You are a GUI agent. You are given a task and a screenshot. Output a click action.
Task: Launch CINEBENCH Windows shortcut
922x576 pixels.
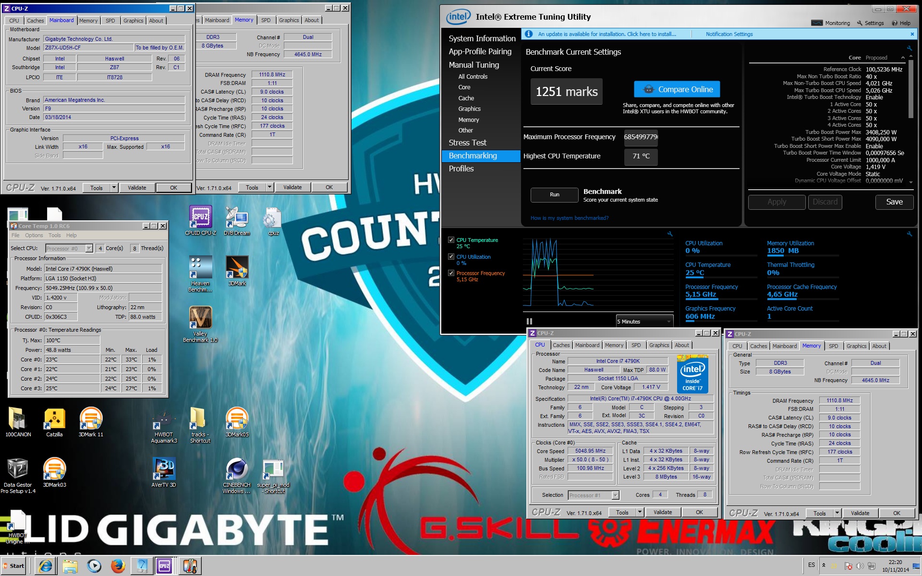(237, 475)
